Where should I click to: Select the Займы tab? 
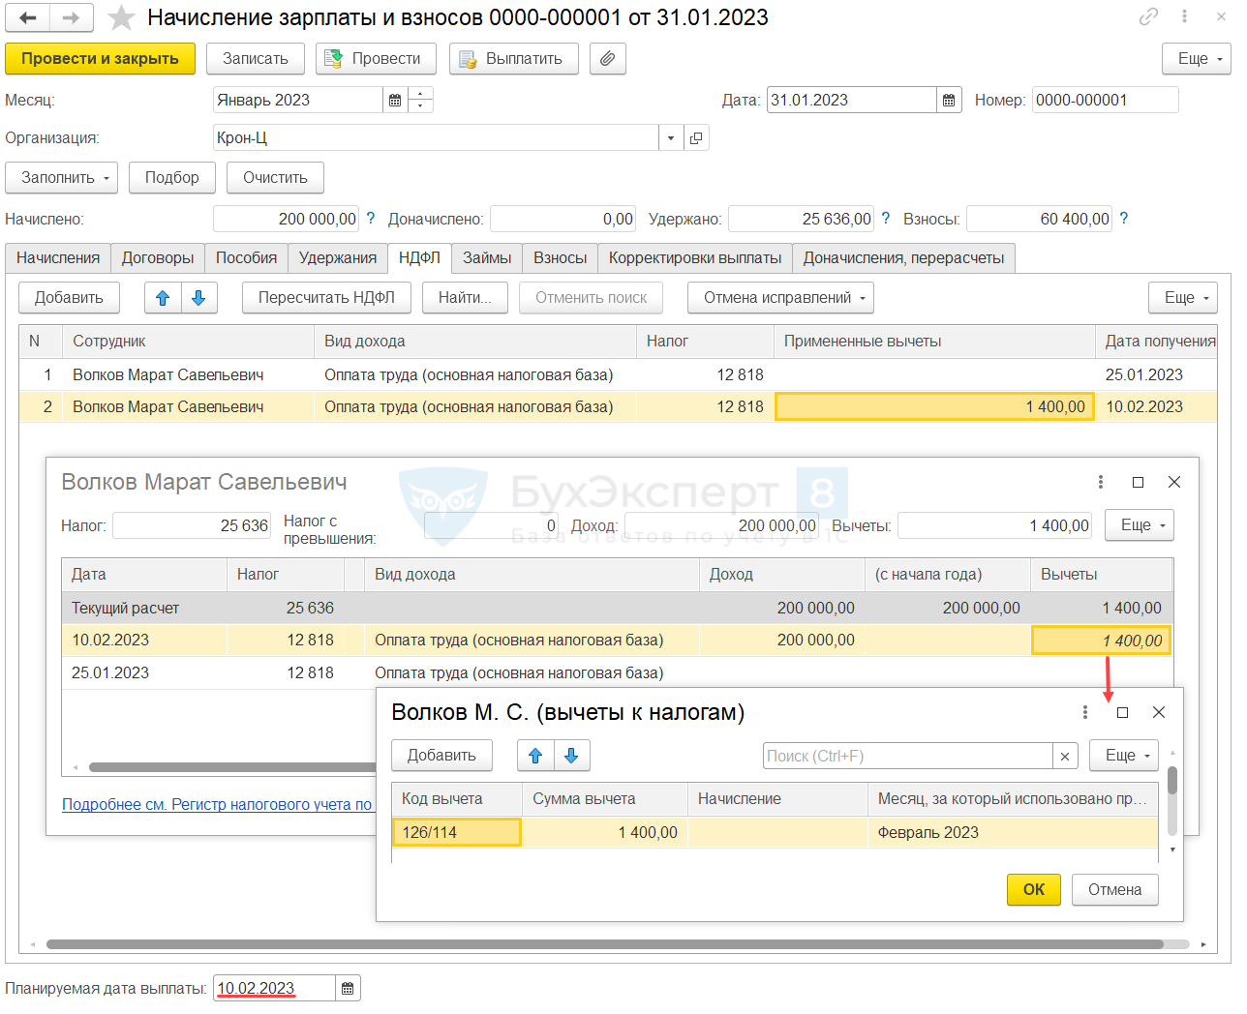click(x=487, y=257)
